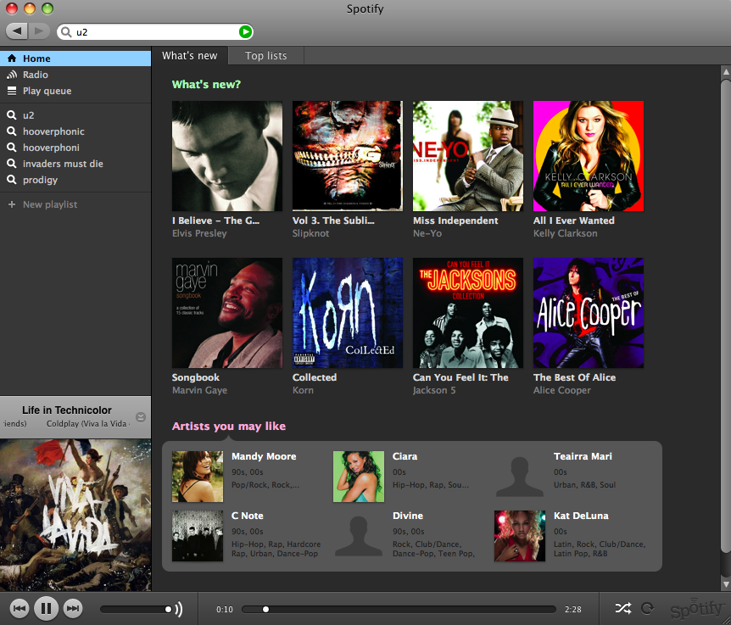
Task: Adjust the volume slider
Action: coord(137,609)
